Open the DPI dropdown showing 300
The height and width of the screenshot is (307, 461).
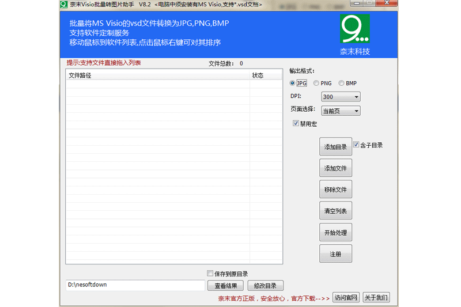coord(341,97)
